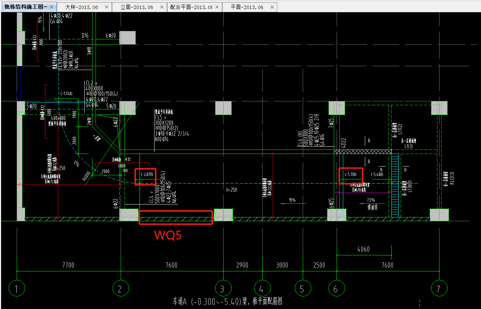The width and height of the screenshot is (481, 309).
Task: Click the 2500 dimension text
Action: (x=319, y=265)
